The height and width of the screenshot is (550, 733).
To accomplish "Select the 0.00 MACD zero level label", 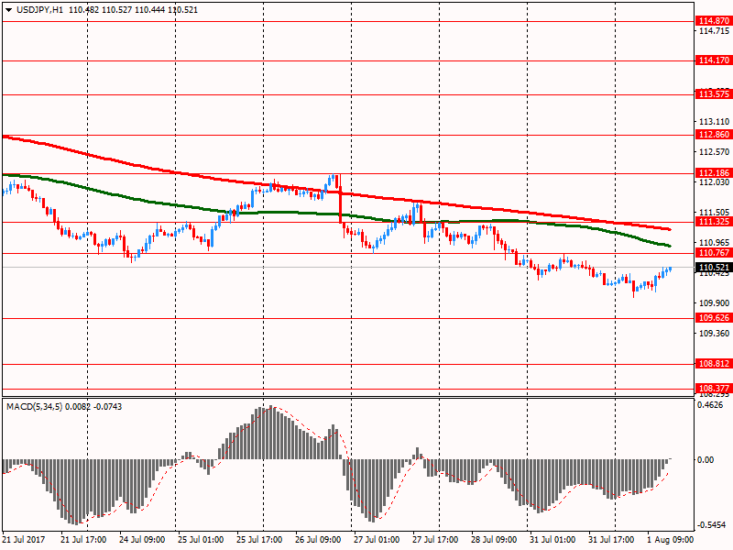I will pyautogui.click(x=706, y=460).
